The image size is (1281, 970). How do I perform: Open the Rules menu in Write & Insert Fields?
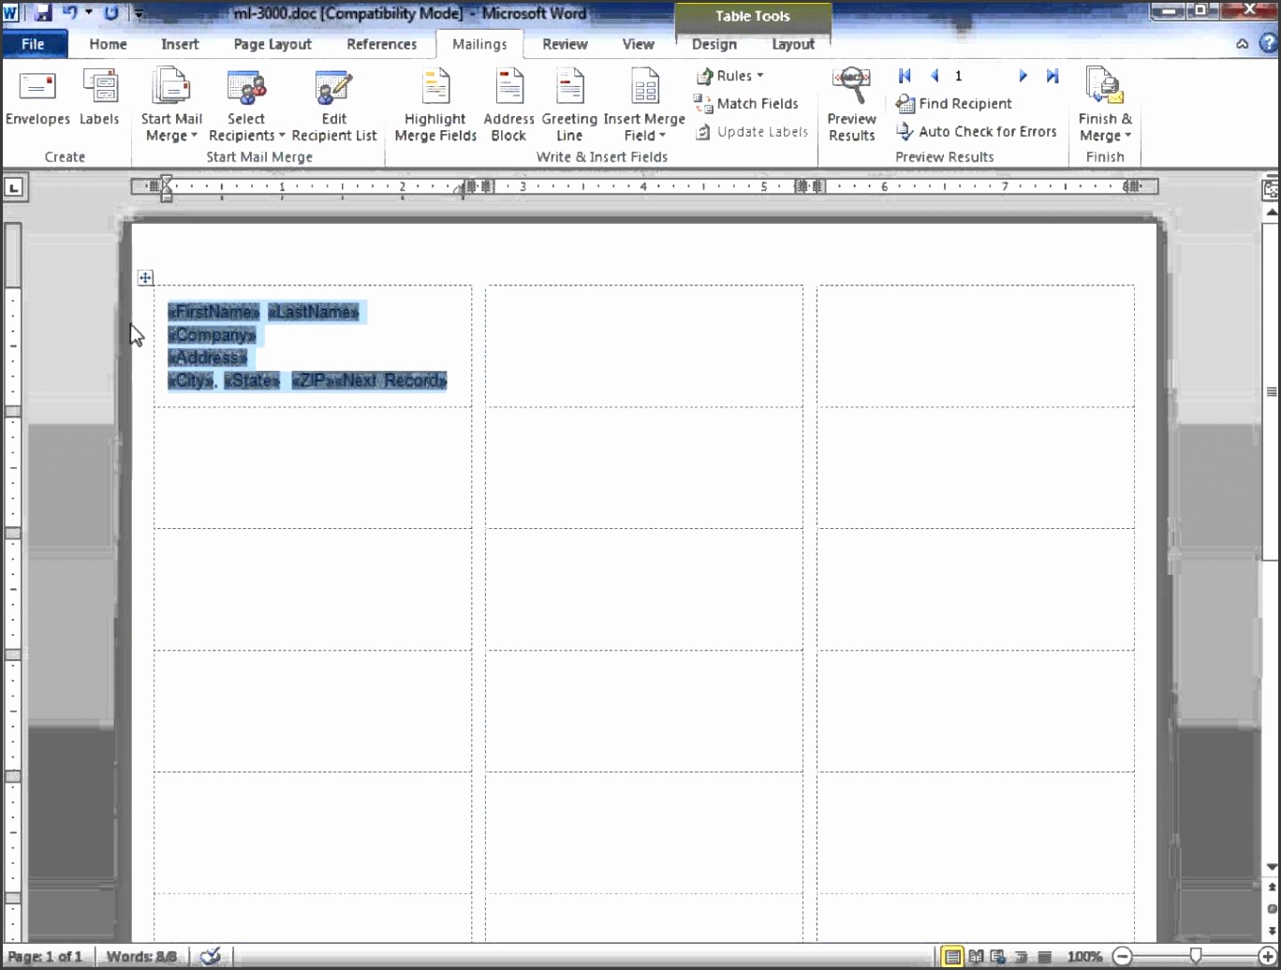pyautogui.click(x=731, y=76)
